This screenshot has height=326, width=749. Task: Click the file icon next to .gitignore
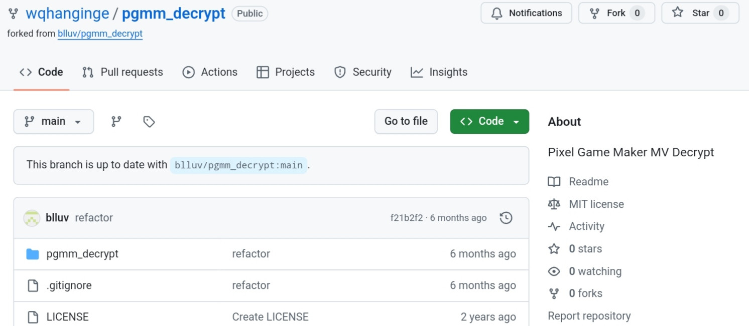click(33, 285)
